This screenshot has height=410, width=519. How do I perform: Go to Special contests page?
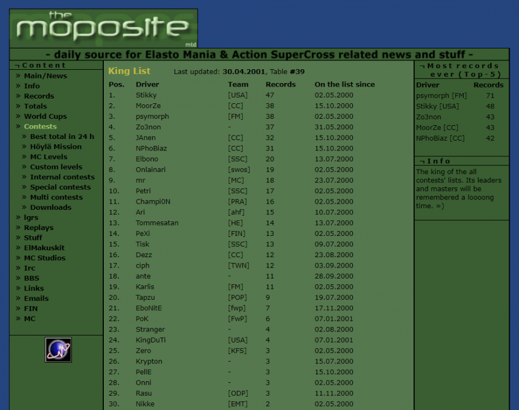[x=60, y=187]
